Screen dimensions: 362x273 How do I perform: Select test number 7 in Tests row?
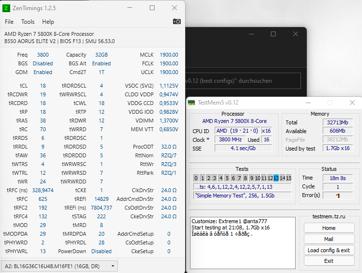pos(239,178)
